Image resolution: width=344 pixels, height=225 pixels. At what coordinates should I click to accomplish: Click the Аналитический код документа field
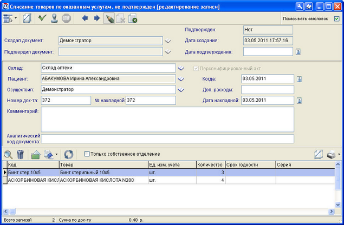point(167,139)
